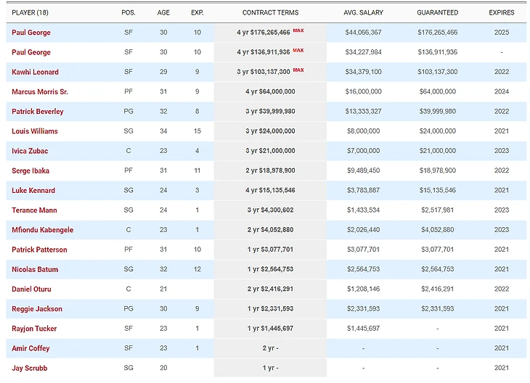This screenshot has width=530, height=383.
Task: Sort by POS. column header
Action: (x=129, y=13)
